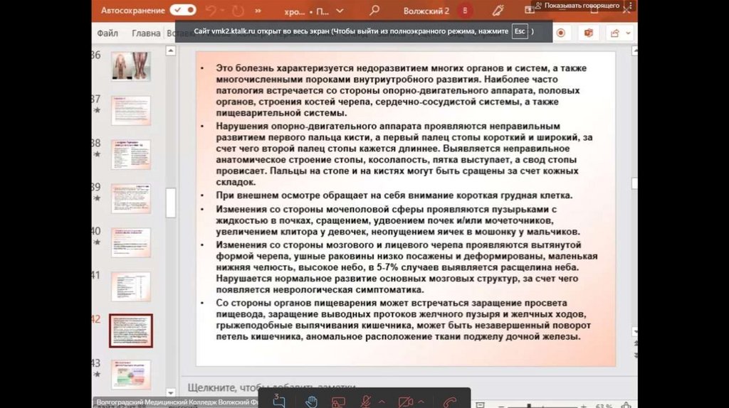The width and height of the screenshot is (729, 408).
Task: Toggle the Автосохранение switch
Action: click(183, 11)
